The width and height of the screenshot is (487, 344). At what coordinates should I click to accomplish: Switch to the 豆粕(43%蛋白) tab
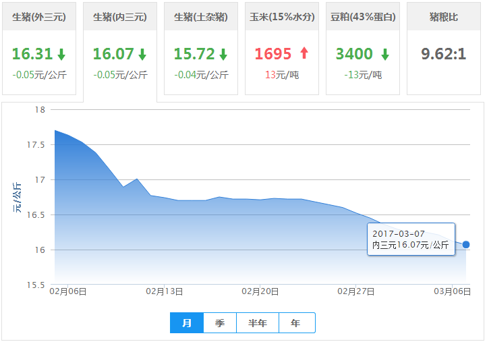point(363,17)
